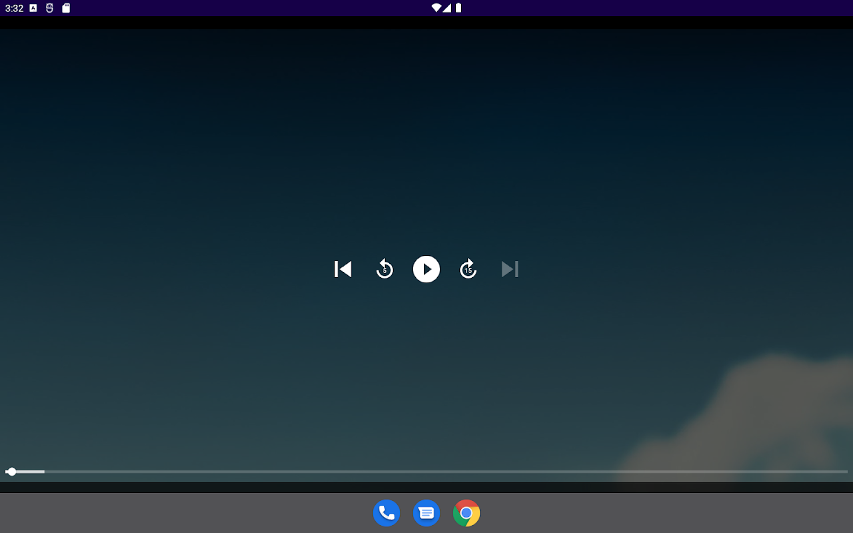
Task: Tap the Wi-Fi status icon
Action: tap(436, 8)
